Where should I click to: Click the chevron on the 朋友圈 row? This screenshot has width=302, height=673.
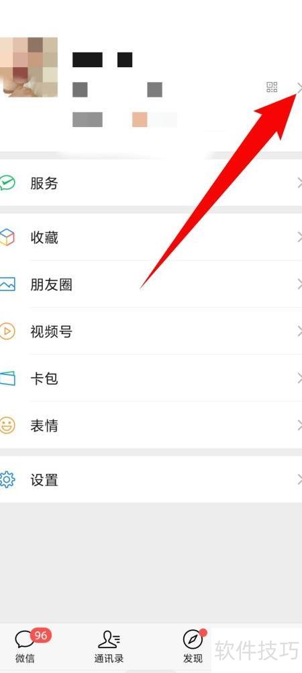(x=299, y=284)
